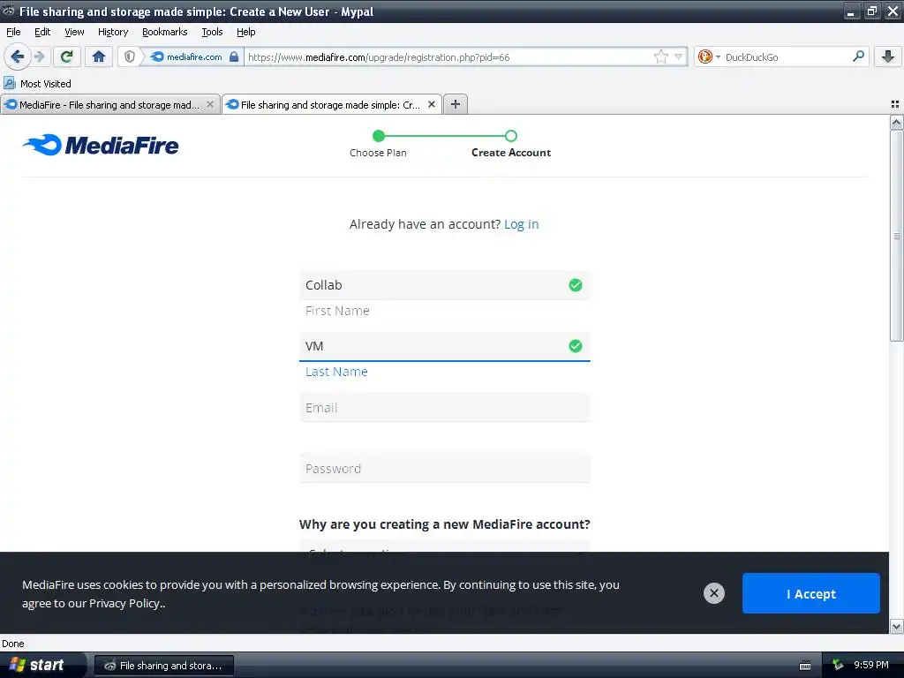Close the first MediaFire tab
904x678 pixels.
[x=210, y=104]
